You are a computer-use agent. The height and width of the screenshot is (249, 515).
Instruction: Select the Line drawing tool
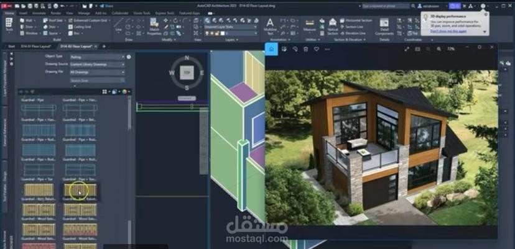(x=119, y=25)
